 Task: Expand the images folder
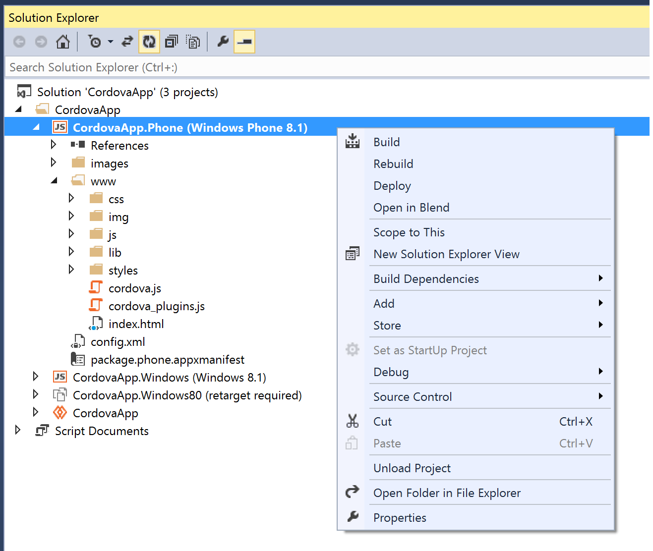click(x=54, y=163)
